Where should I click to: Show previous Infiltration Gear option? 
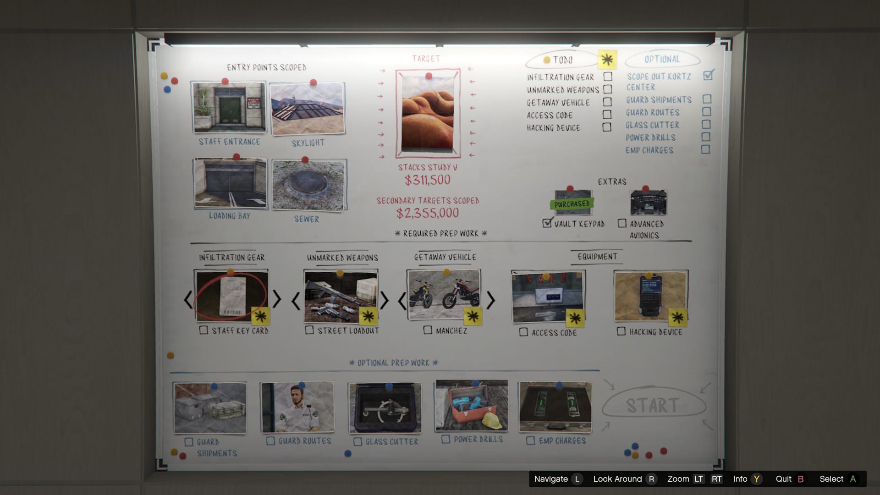(x=188, y=299)
